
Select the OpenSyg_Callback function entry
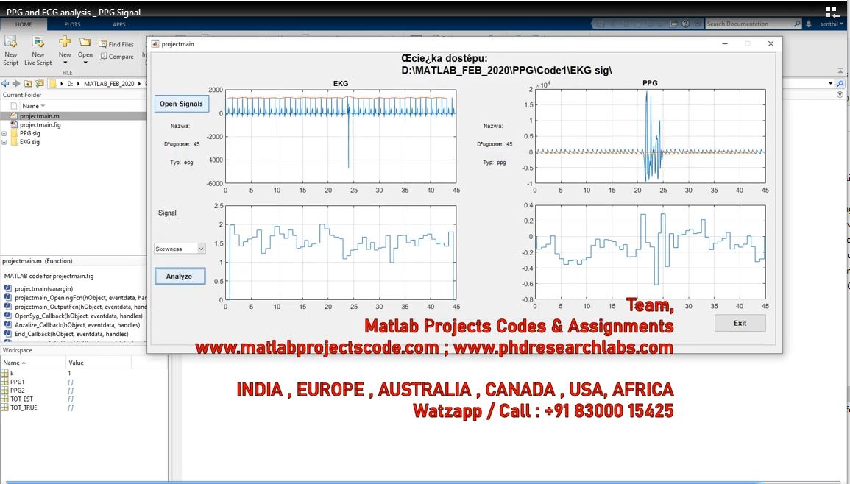tap(79, 316)
